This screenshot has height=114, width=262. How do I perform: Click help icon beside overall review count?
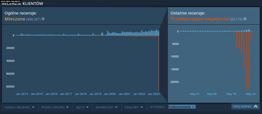pos(43,19)
